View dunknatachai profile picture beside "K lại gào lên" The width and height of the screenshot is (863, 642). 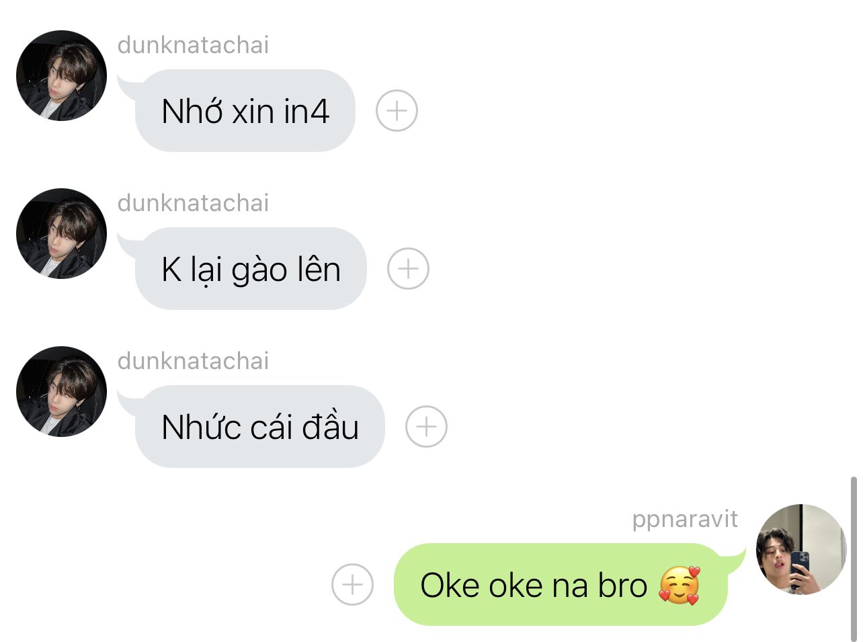point(61,233)
